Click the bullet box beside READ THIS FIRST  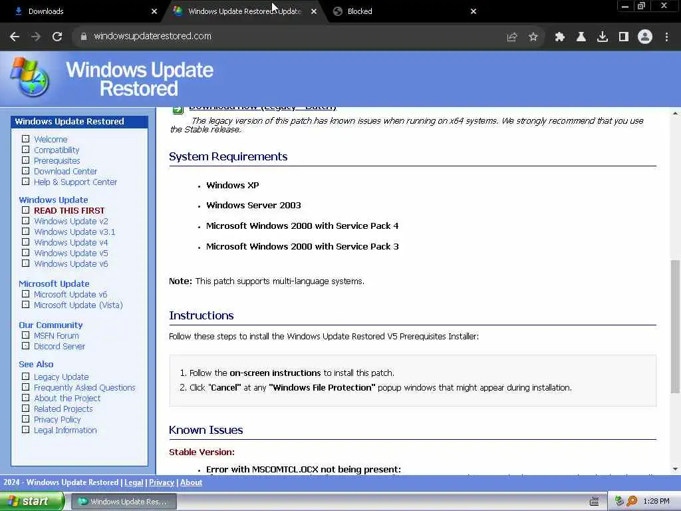click(26, 210)
